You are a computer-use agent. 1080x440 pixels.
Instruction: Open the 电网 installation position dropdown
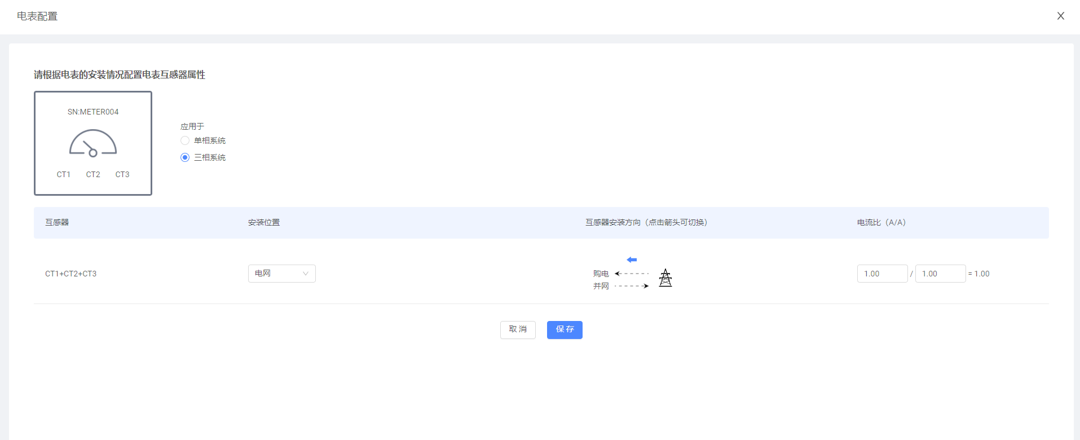click(281, 274)
